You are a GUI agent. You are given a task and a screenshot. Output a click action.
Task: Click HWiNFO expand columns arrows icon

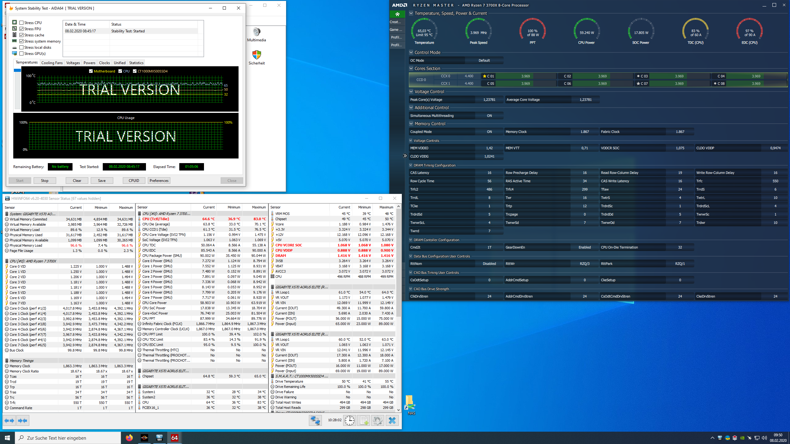point(10,421)
